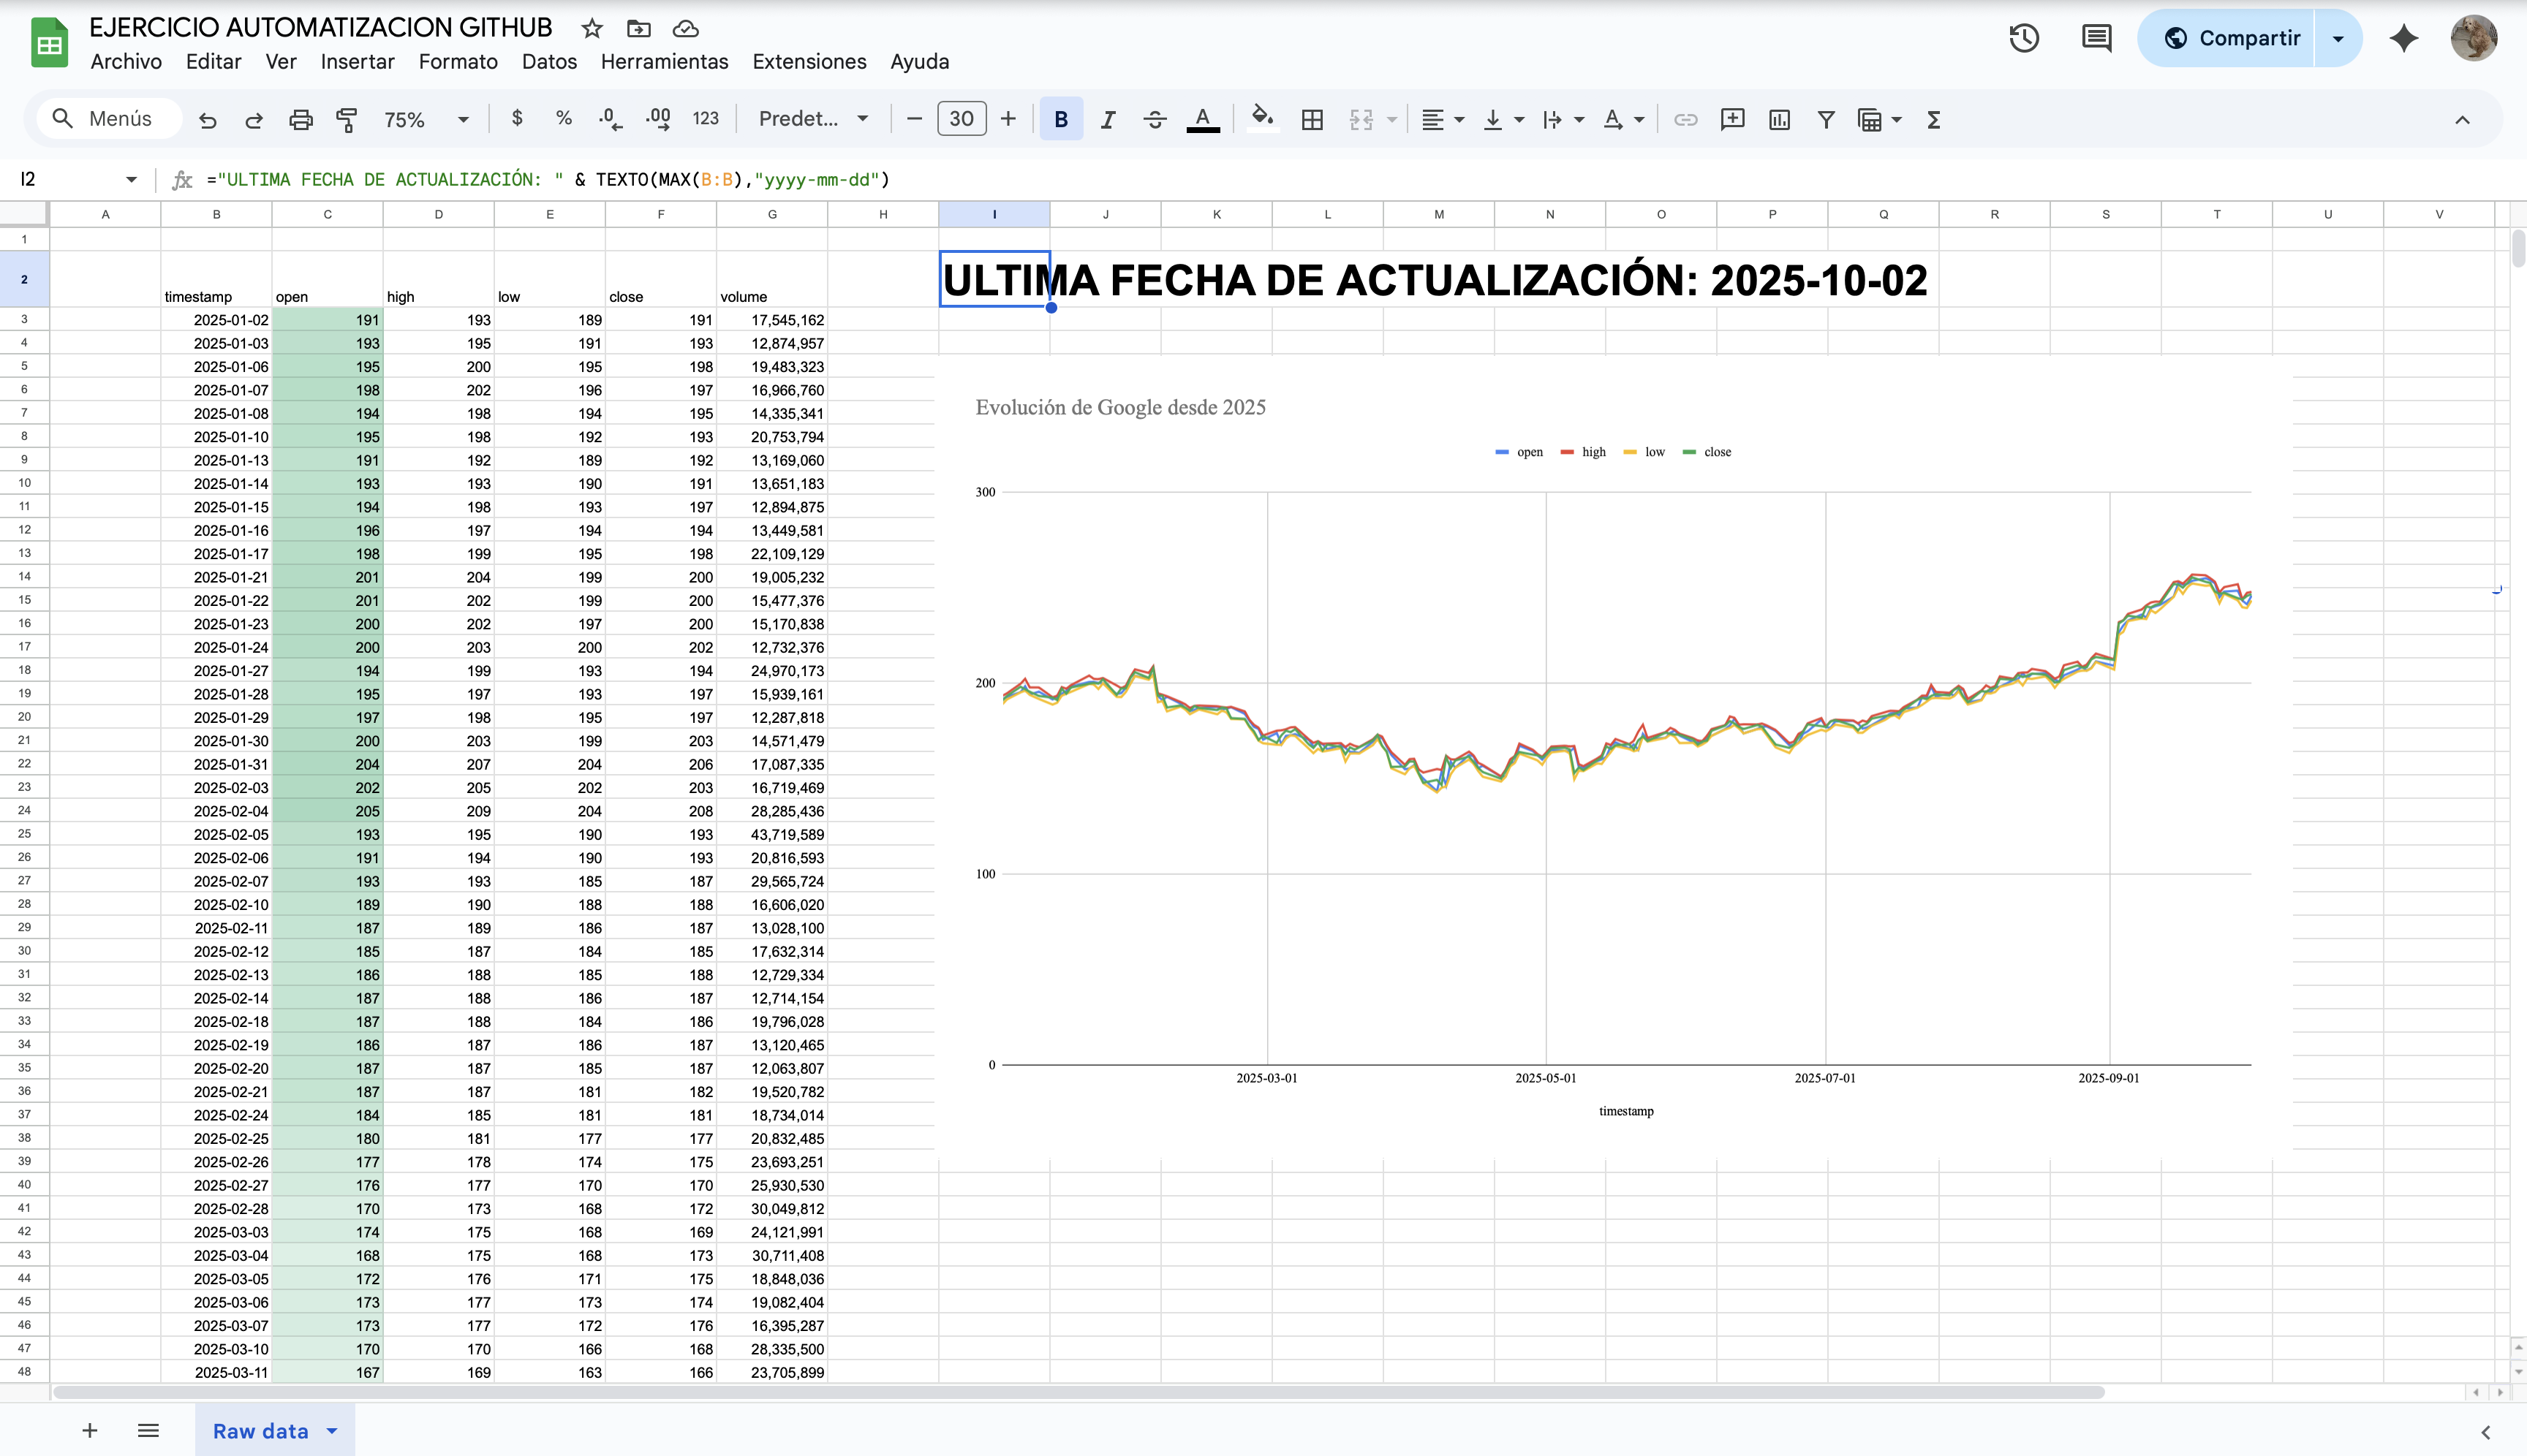Toggle bold formatting off
This screenshot has width=2527, height=1456.
1060,120
